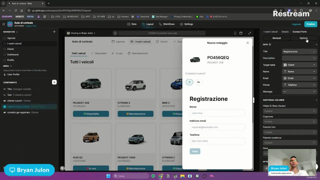The height and width of the screenshot is (180, 320).
Task: Expand preview to fullscreen
Action: [249, 33]
